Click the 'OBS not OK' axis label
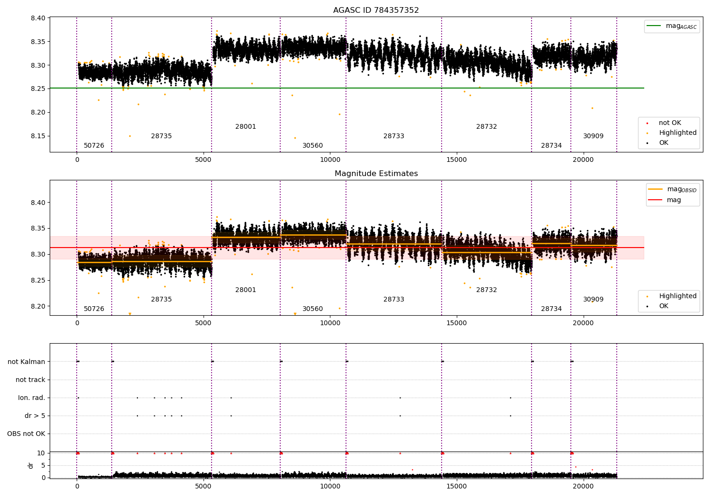This screenshot has width=710, height=497. pyautogui.click(x=27, y=434)
